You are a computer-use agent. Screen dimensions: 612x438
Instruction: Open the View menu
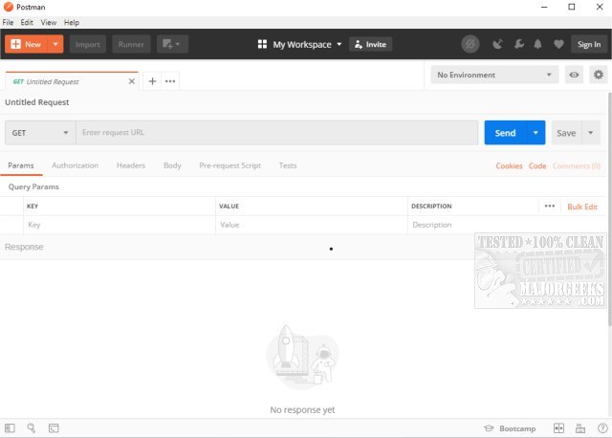click(49, 22)
